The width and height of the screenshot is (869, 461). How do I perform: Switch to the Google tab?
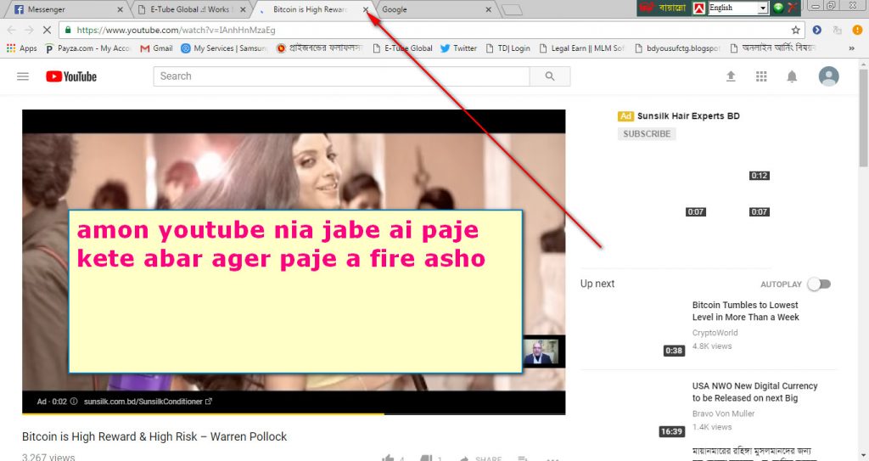[433, 9]
